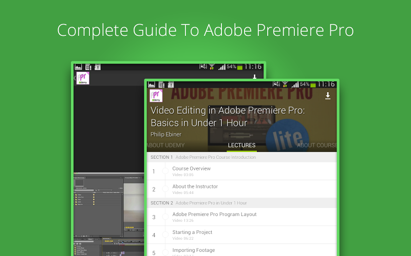
Task: Open lecture 4 Starting a Project
Action: click(x=241, y=235)
